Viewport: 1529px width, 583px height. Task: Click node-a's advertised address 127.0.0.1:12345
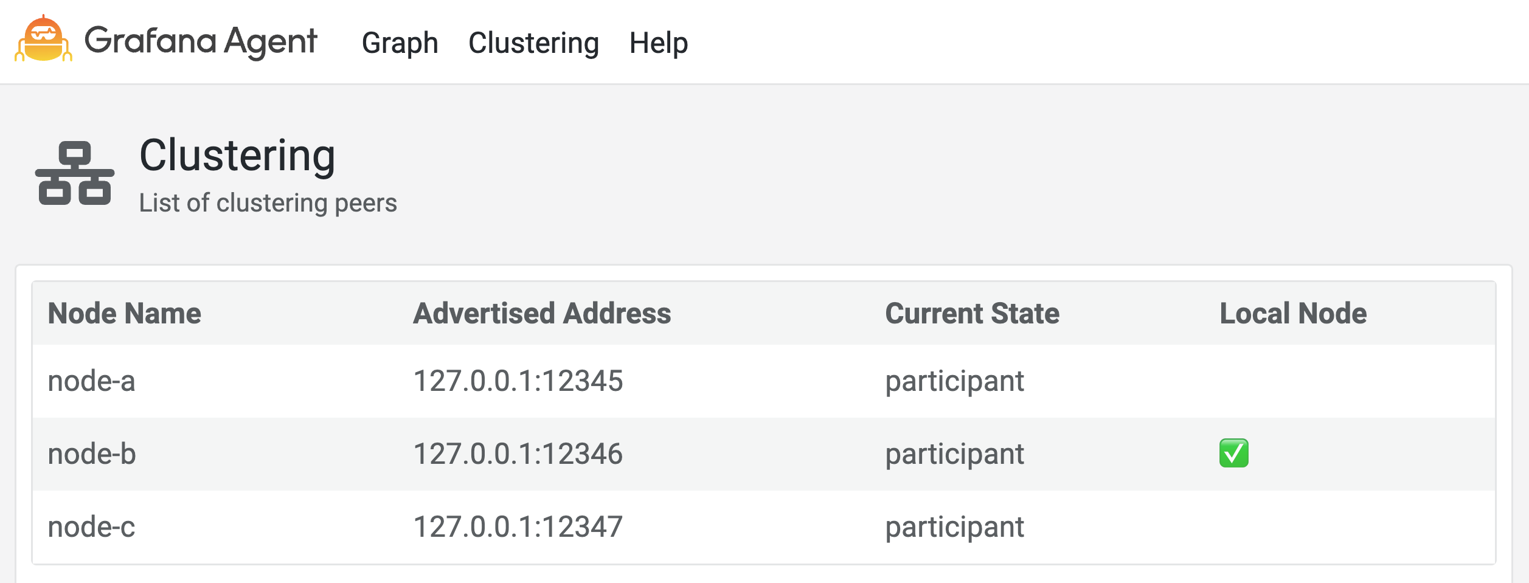[518, 380]
